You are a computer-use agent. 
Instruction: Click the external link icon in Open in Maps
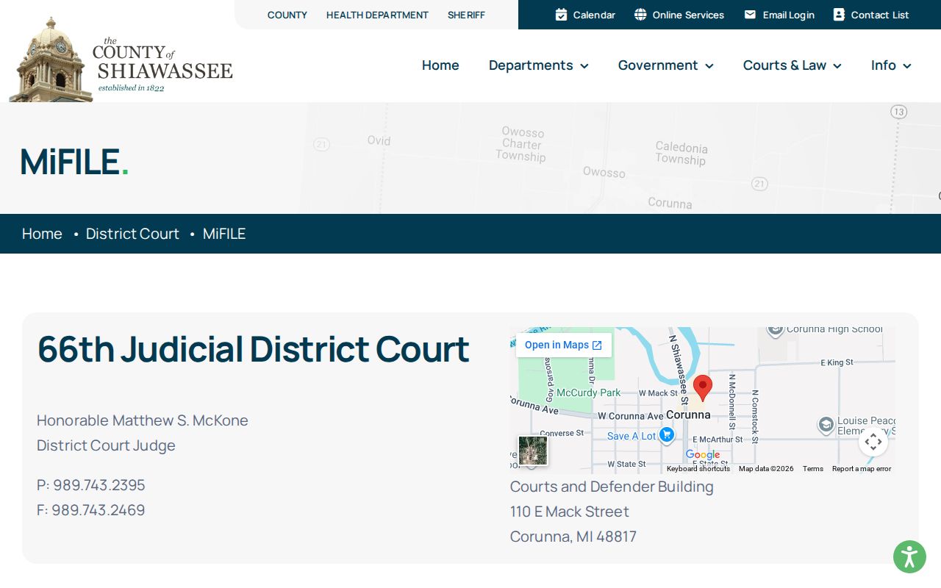597,345
